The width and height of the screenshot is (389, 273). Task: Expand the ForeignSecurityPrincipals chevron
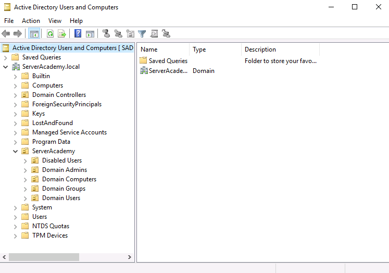click(x=16, y=105)
